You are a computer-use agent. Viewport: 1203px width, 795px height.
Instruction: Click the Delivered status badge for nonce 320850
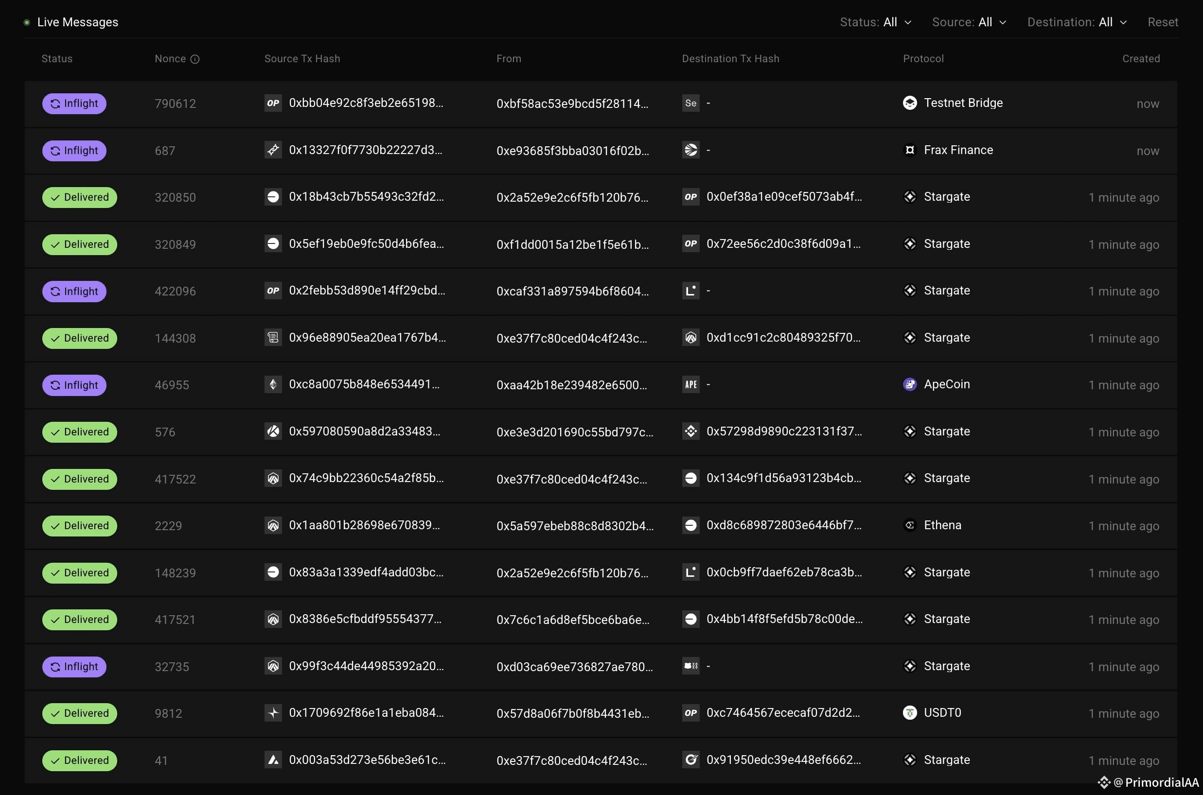80,197
